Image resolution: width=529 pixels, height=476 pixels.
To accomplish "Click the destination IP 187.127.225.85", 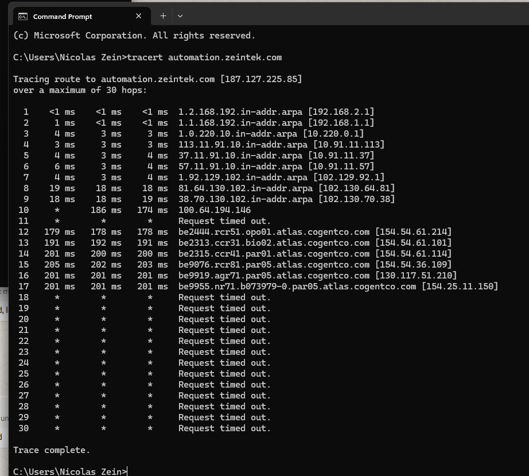I will point(261,79).
